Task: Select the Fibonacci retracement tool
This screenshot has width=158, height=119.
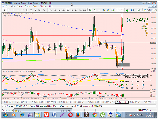Action: 31,10
